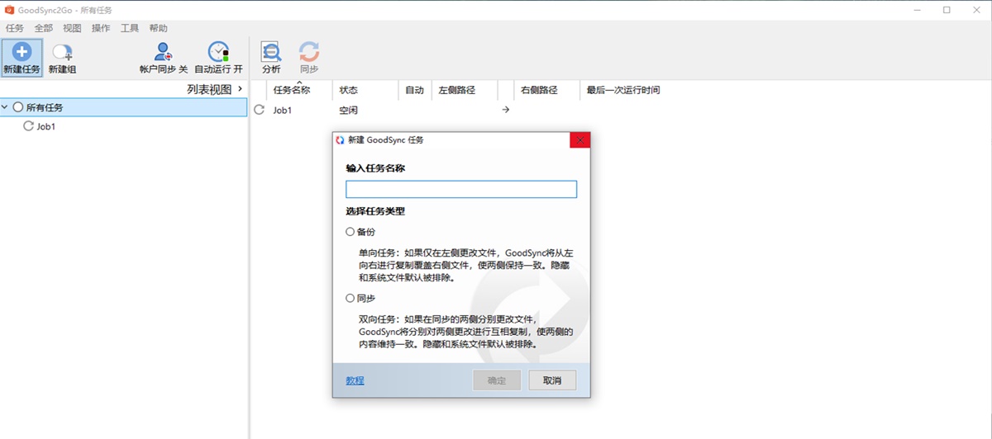Click the 新建任务 plus icon
This screenshot has height=439, width=992.
click(21, 52)
